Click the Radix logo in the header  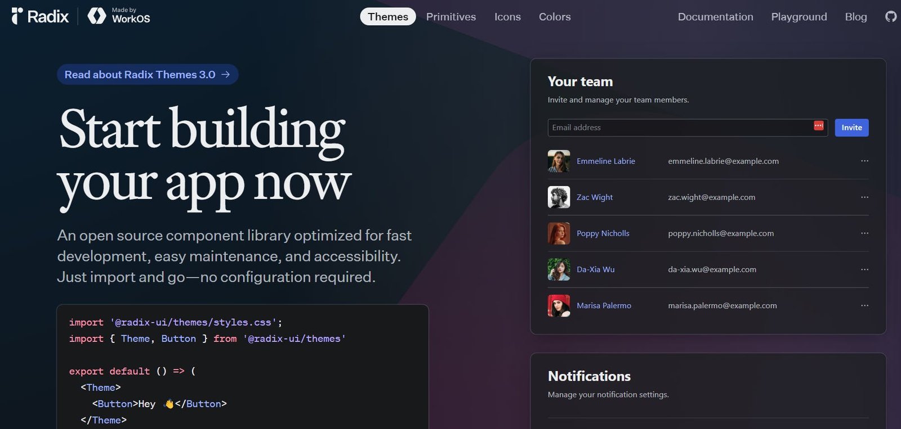coord(39,16)
